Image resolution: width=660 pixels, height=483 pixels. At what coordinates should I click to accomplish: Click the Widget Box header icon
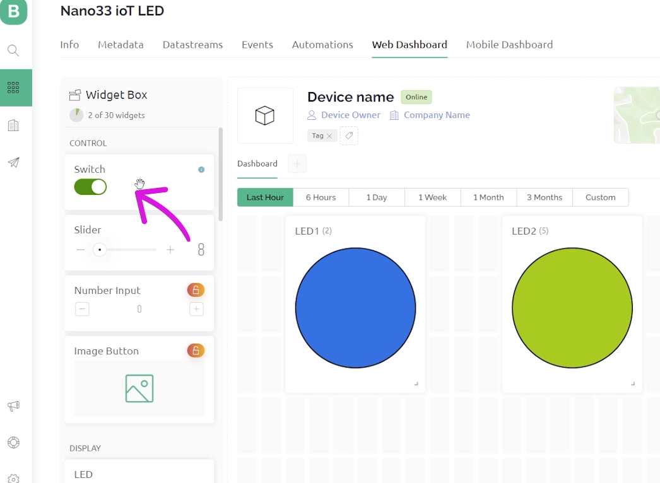point(75,95)
